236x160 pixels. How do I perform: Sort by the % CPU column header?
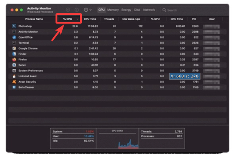(68, 19)
